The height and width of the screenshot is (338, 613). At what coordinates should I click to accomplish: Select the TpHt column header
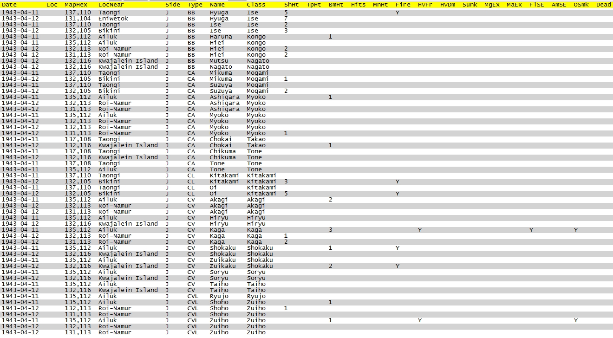[x=314, y=5]
